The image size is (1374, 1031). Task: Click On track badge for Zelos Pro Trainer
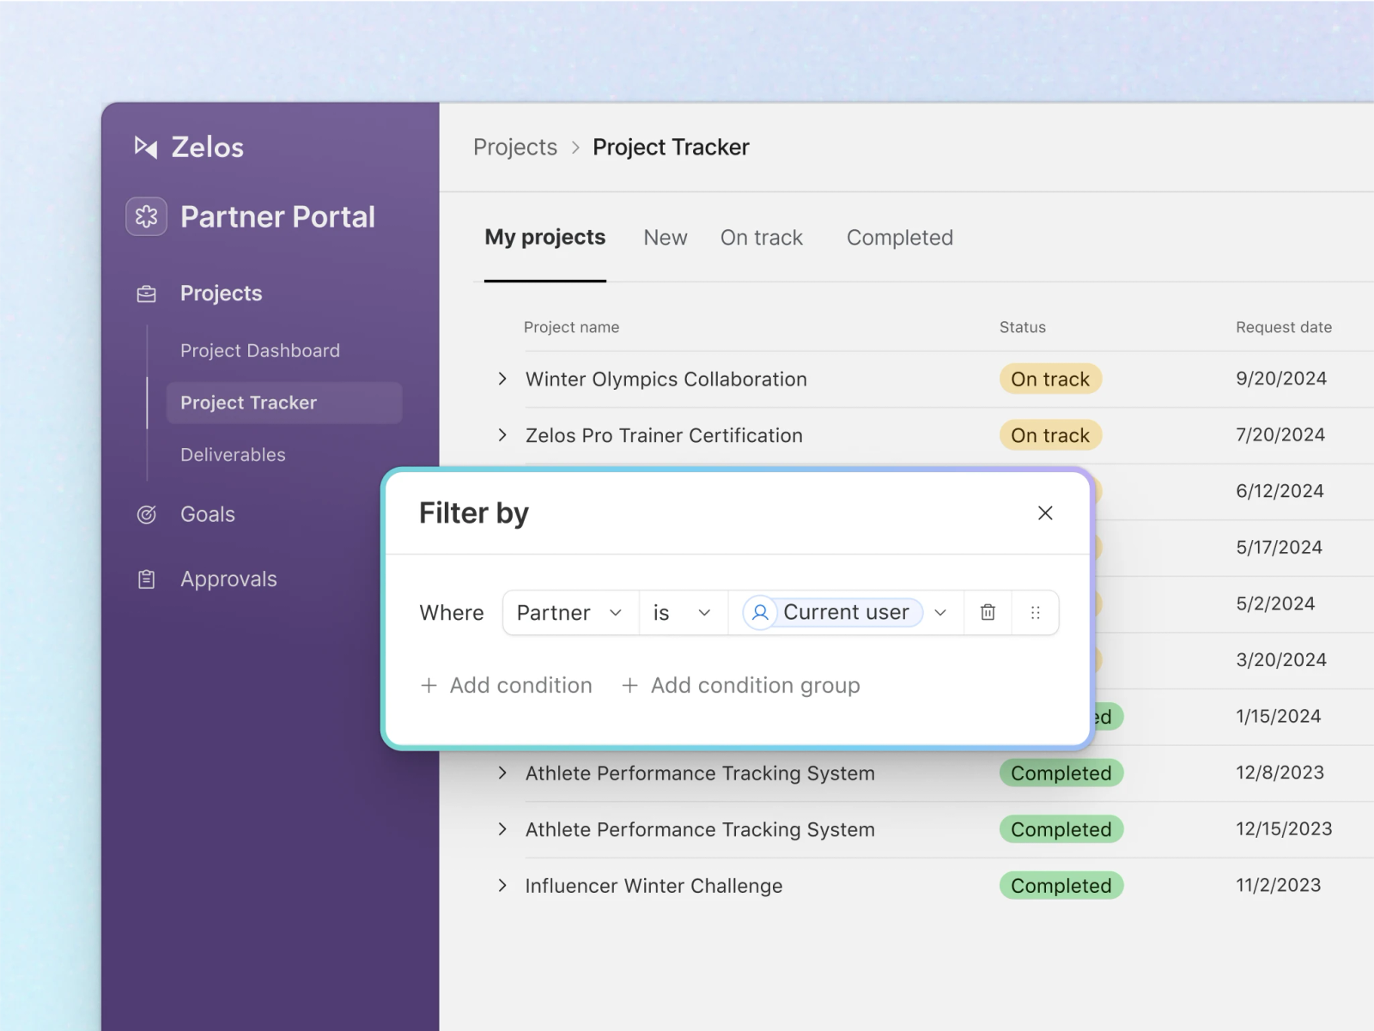1050,435
